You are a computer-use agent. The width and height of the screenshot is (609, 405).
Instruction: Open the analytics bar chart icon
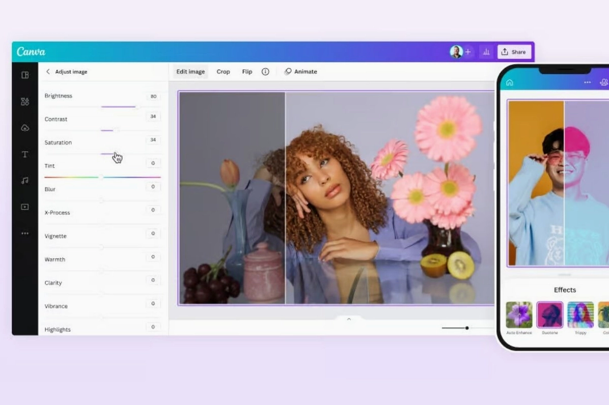tap(486, 52)
